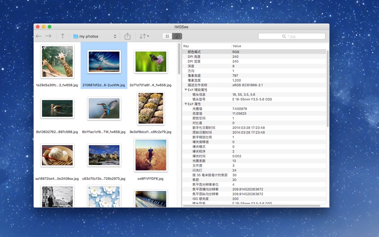
Task: Select the 数字化日期时间 row
Action: click(x=254, y=128)
